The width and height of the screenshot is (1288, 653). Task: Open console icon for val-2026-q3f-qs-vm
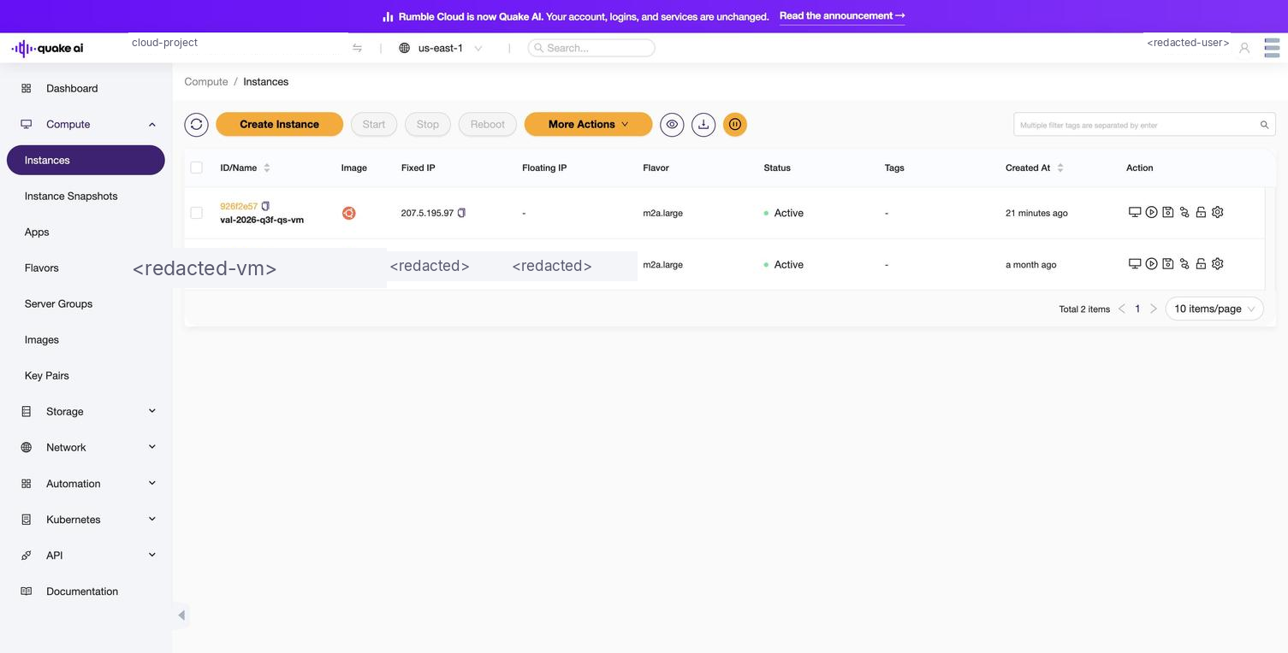pyautogui.click(x=1135, y=213)
